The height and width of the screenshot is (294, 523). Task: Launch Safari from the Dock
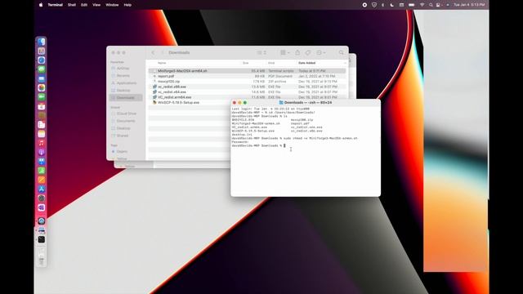pos(42,60)
